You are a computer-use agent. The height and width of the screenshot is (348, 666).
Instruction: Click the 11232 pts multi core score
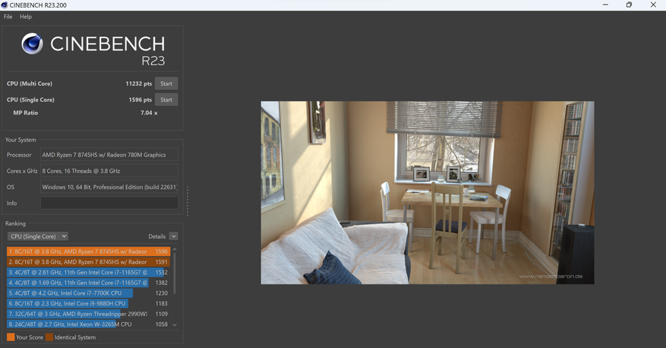tap(138, 83)
